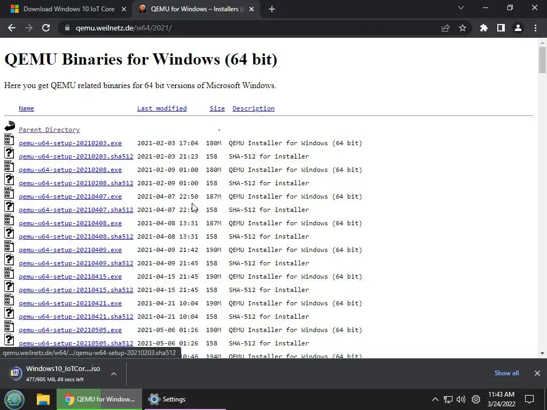Click the settings gear tray icon
This screenshot has height=410, width=547.
pyautogui.click(x=476, y=399)
